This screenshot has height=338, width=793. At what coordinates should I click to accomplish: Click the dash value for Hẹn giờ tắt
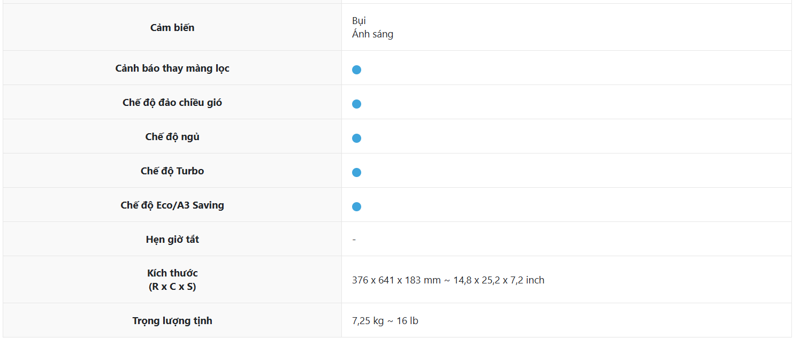[x=354, y=240]
